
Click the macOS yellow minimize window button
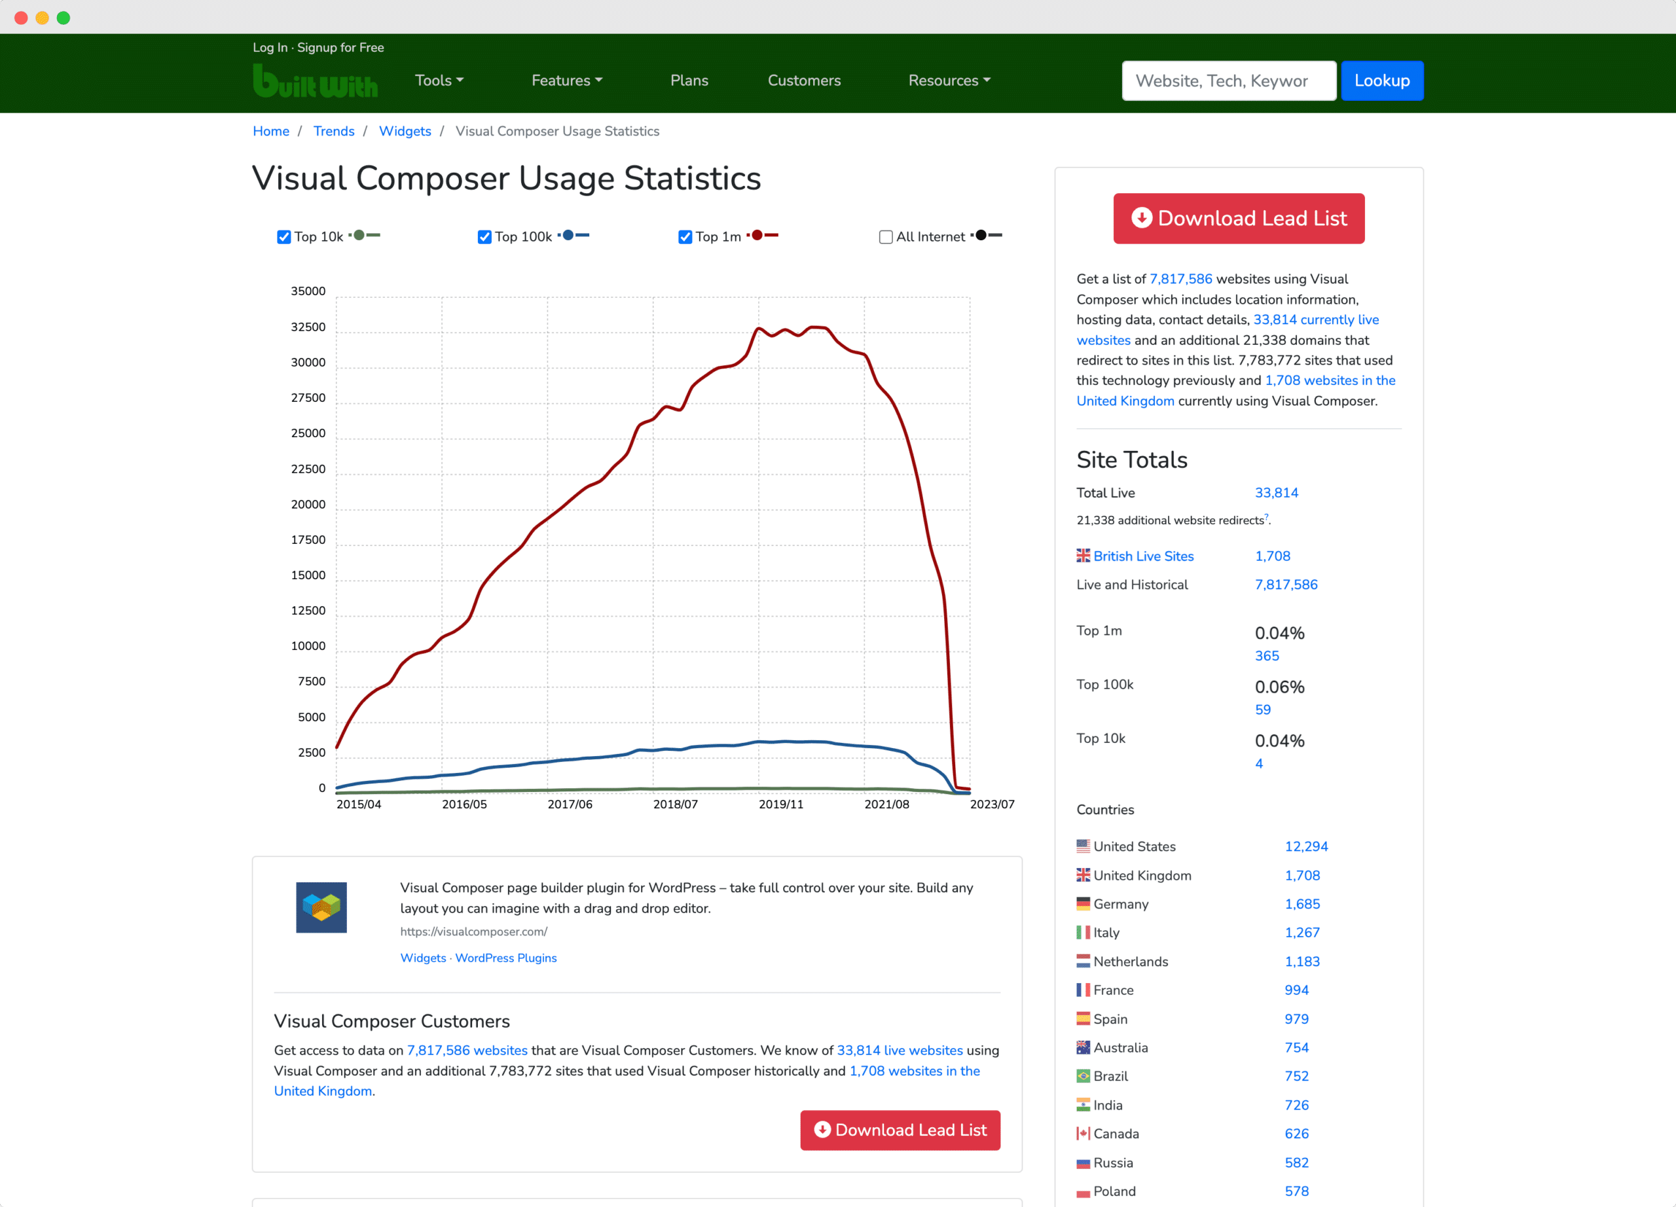42,18
